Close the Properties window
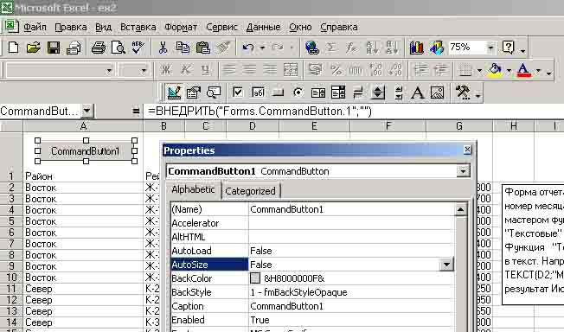 tap(467, 150)
